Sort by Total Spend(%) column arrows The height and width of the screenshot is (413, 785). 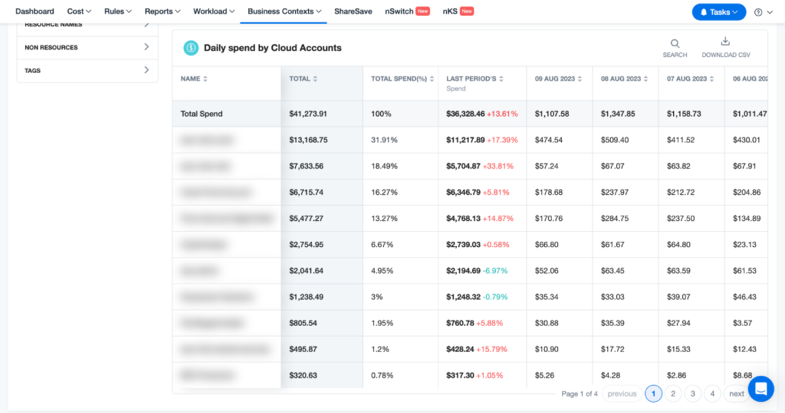432,79
